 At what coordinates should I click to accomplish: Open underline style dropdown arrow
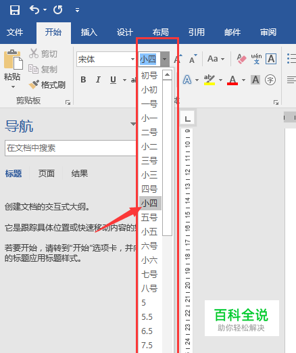click(x=124, y=80)
